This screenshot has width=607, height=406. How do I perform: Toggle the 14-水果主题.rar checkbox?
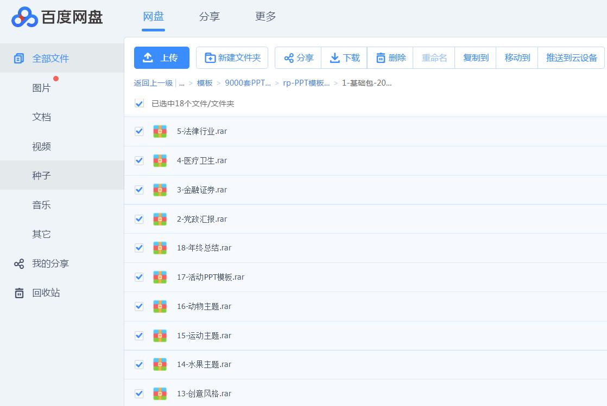click(x=140, y=364)
